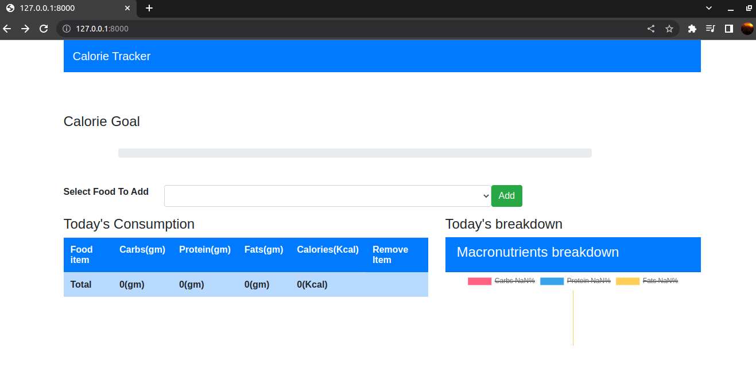
Task: Click the Calorie Goal progress bar
Action: click(354, 152)
